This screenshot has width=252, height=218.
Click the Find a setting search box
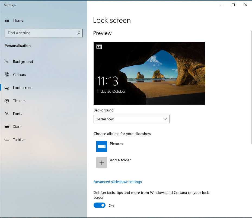pyautogui.click(x=44, y=33)
